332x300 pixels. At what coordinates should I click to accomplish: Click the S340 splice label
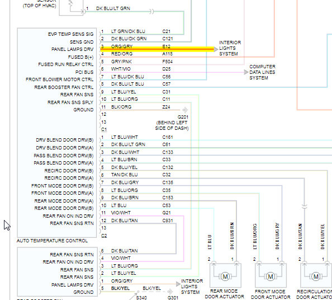pos(141,298)
